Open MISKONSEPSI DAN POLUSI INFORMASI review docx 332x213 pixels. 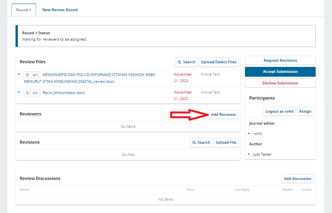click(x=89, y=78)
